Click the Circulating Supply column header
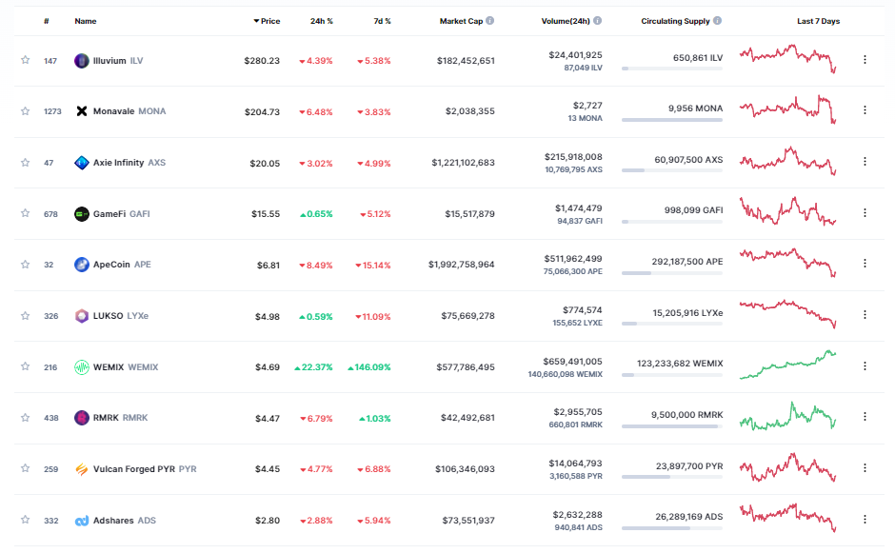The height and width of the screenshot is (553, 895). tap(675, 21)
